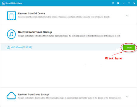Click the music note icon beside wlb's iPhone
This screenshot has height=107, width=137.
tap(8, 47)
